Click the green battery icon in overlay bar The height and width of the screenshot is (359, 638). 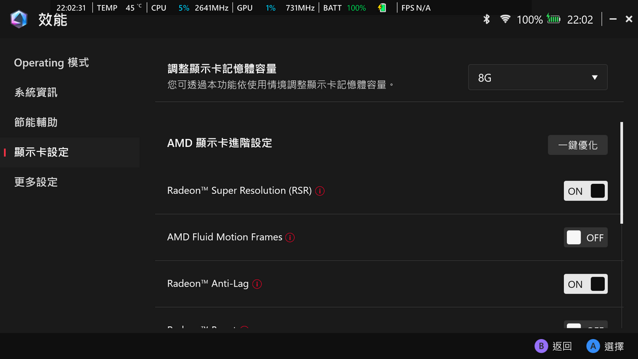click(x=382, y=8)
